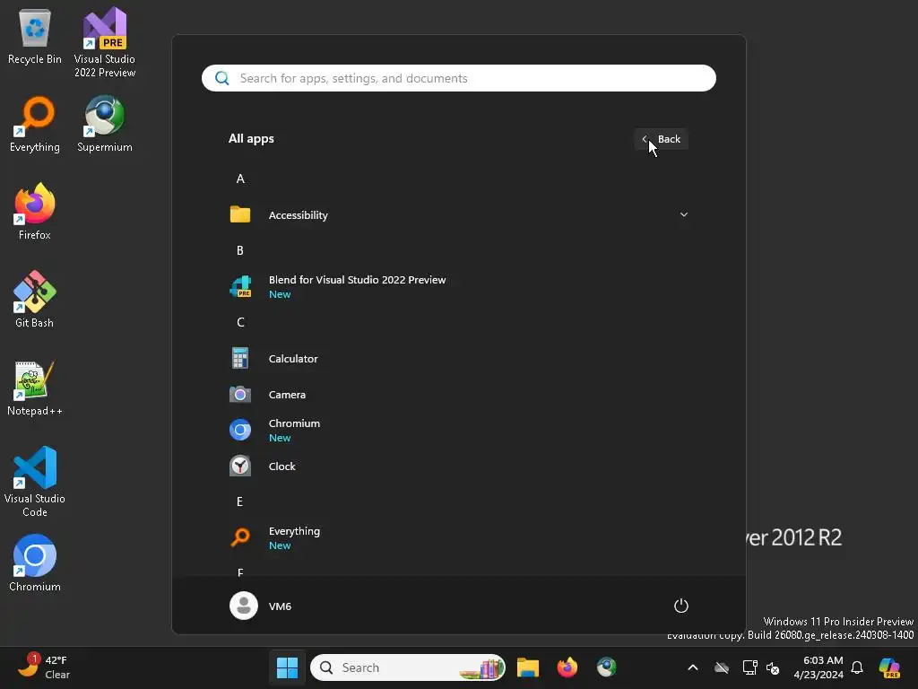The height and width of the screenshot is (689, 918).
Task: Launch Everything from All apps list
Action: pos(458,538)
